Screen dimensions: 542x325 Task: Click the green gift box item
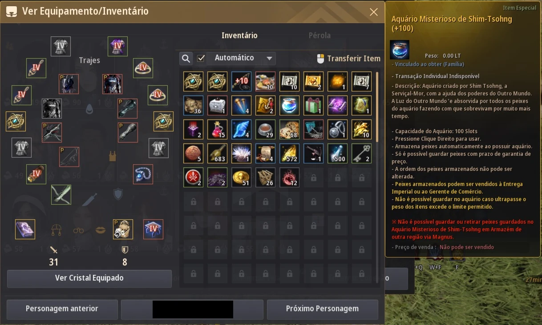[313, 106]
